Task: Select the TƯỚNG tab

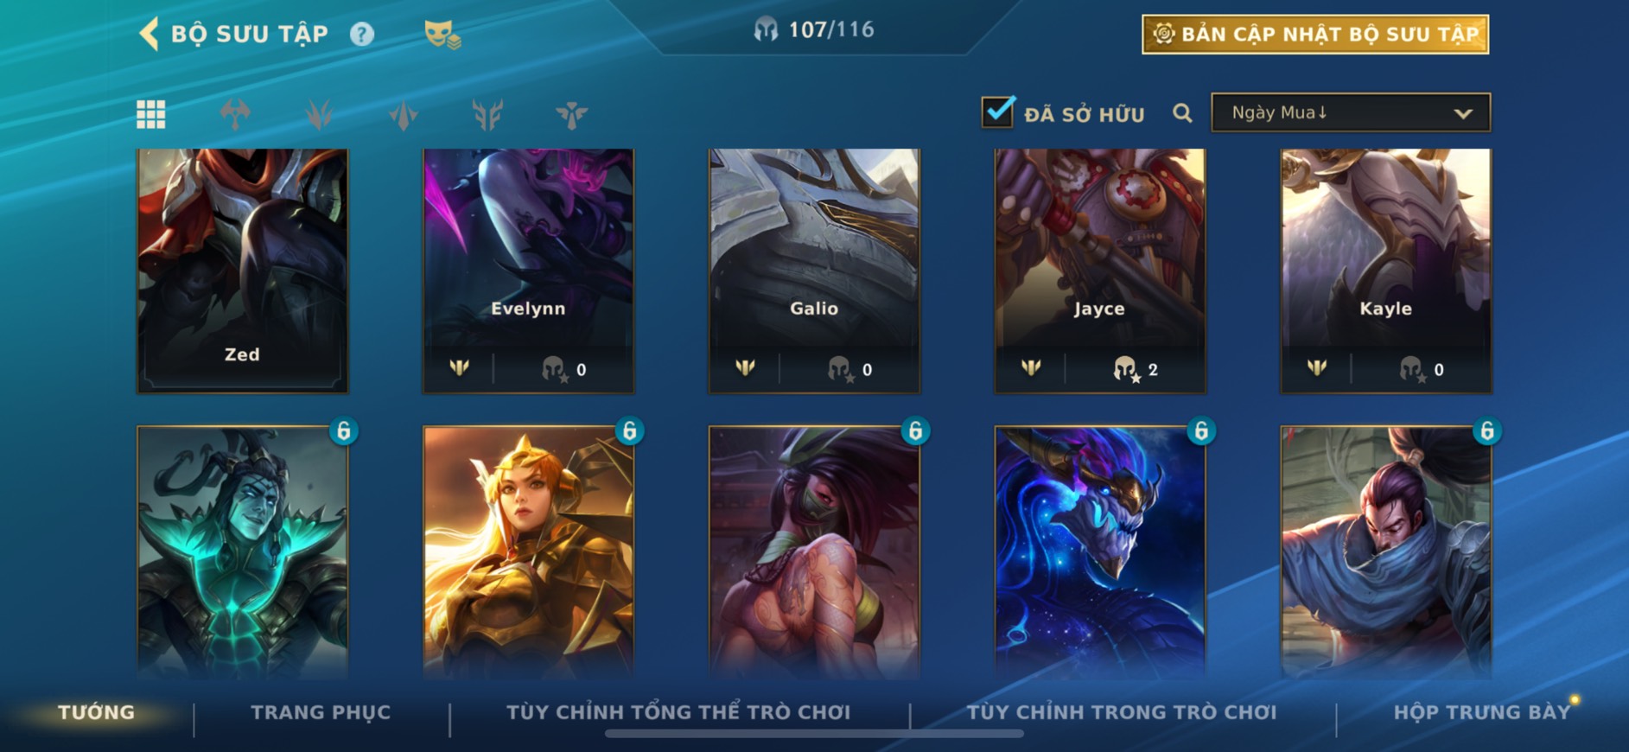Action: point(96,712)
